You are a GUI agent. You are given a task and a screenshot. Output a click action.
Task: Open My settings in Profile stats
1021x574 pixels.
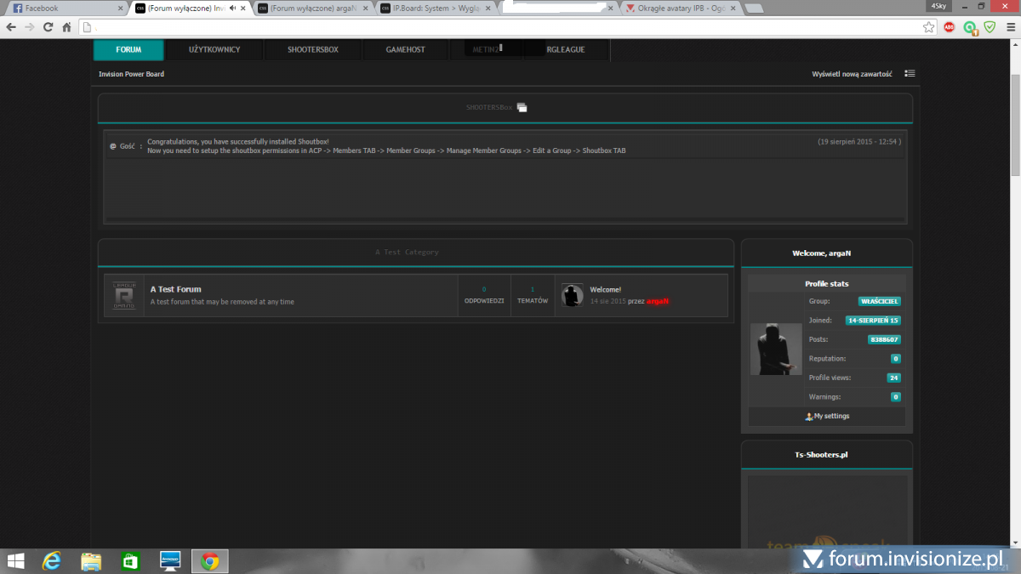click(x=830, y=416)
